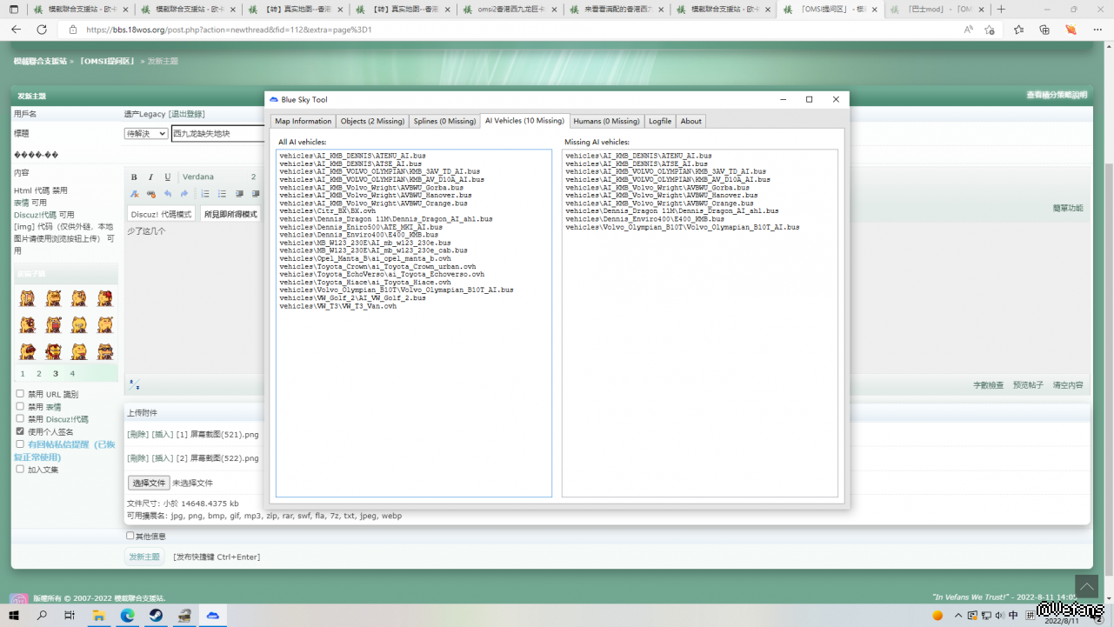Switch to the Objects (2 Missing) tab
This screenshot has height=627, width=1114.
pyautogui.click(x=372, y=121)
